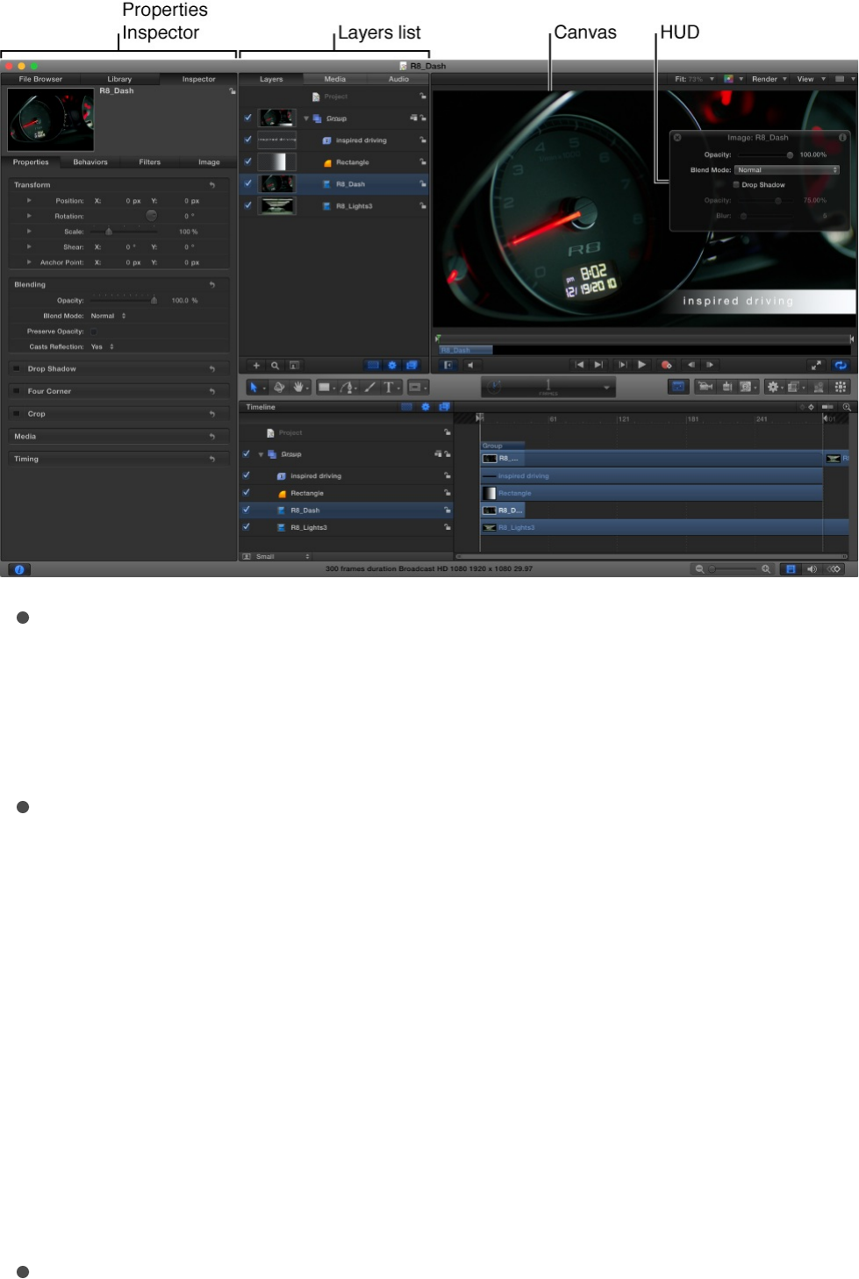Image resolution: width=859 pixels, height=1279 pixels.
Task: Switch to Image tab
Action: pos(209,162)
